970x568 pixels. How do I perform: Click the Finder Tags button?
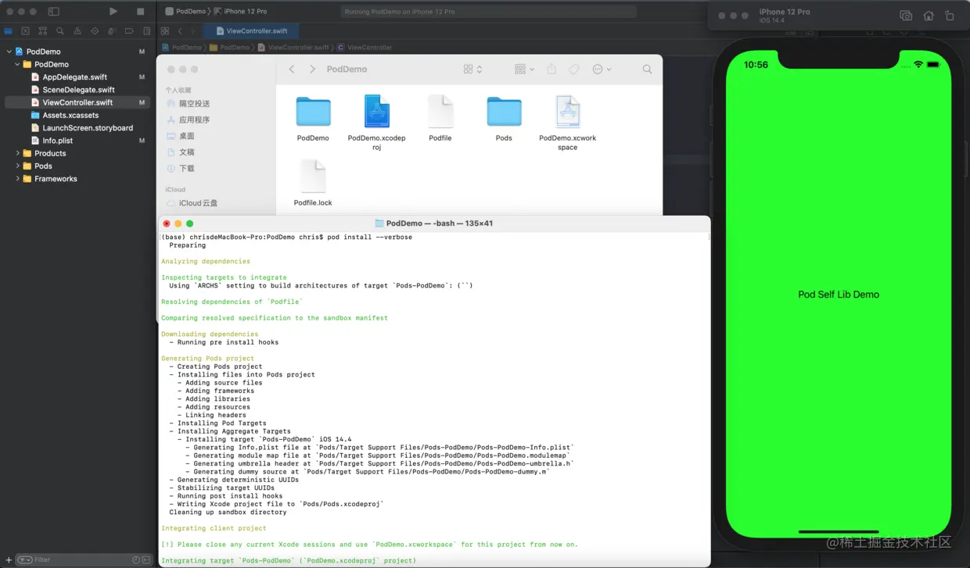point(574,70)
